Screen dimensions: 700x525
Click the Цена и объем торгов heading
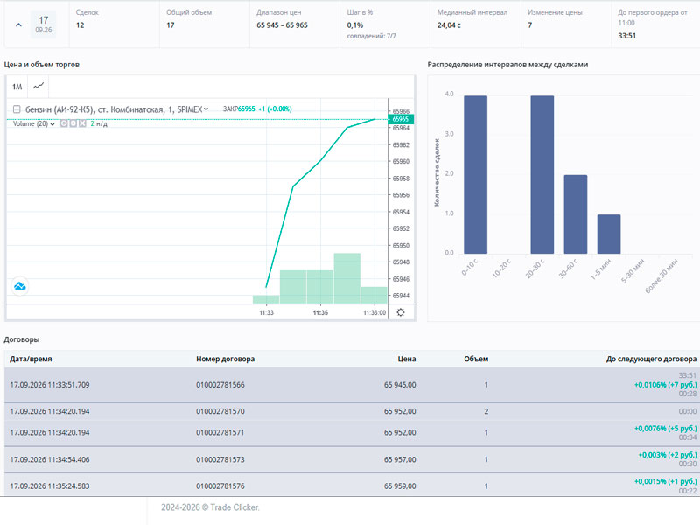pyautogui.click(x=41, y=64)
